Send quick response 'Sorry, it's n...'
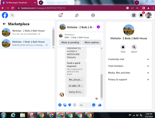Viewport: 155px width, 118px height. click(76, 92)
